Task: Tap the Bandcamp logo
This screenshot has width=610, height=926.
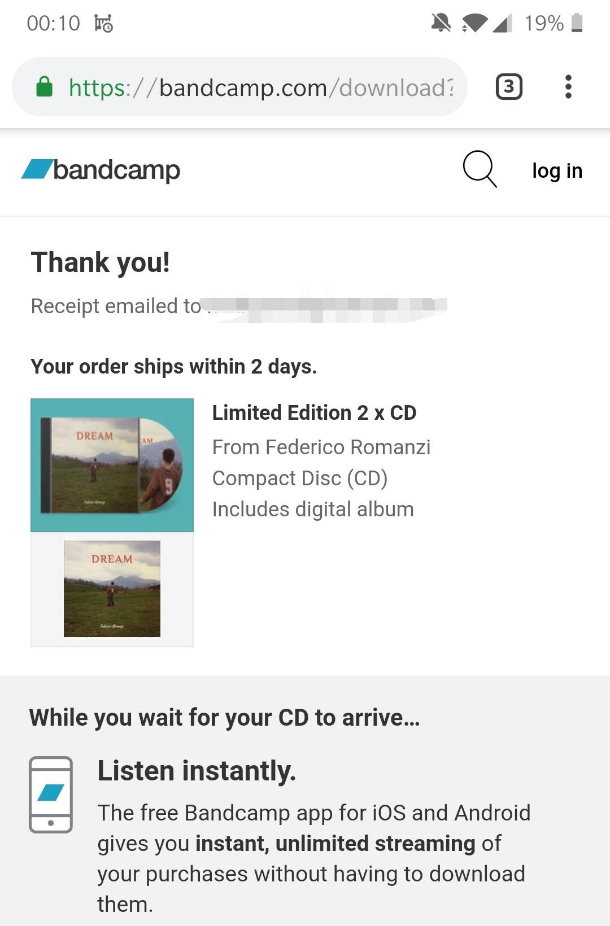Action: coord(101,170)
